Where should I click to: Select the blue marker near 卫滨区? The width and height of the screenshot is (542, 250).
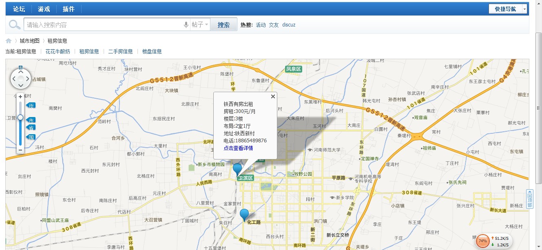click(237, 169)
